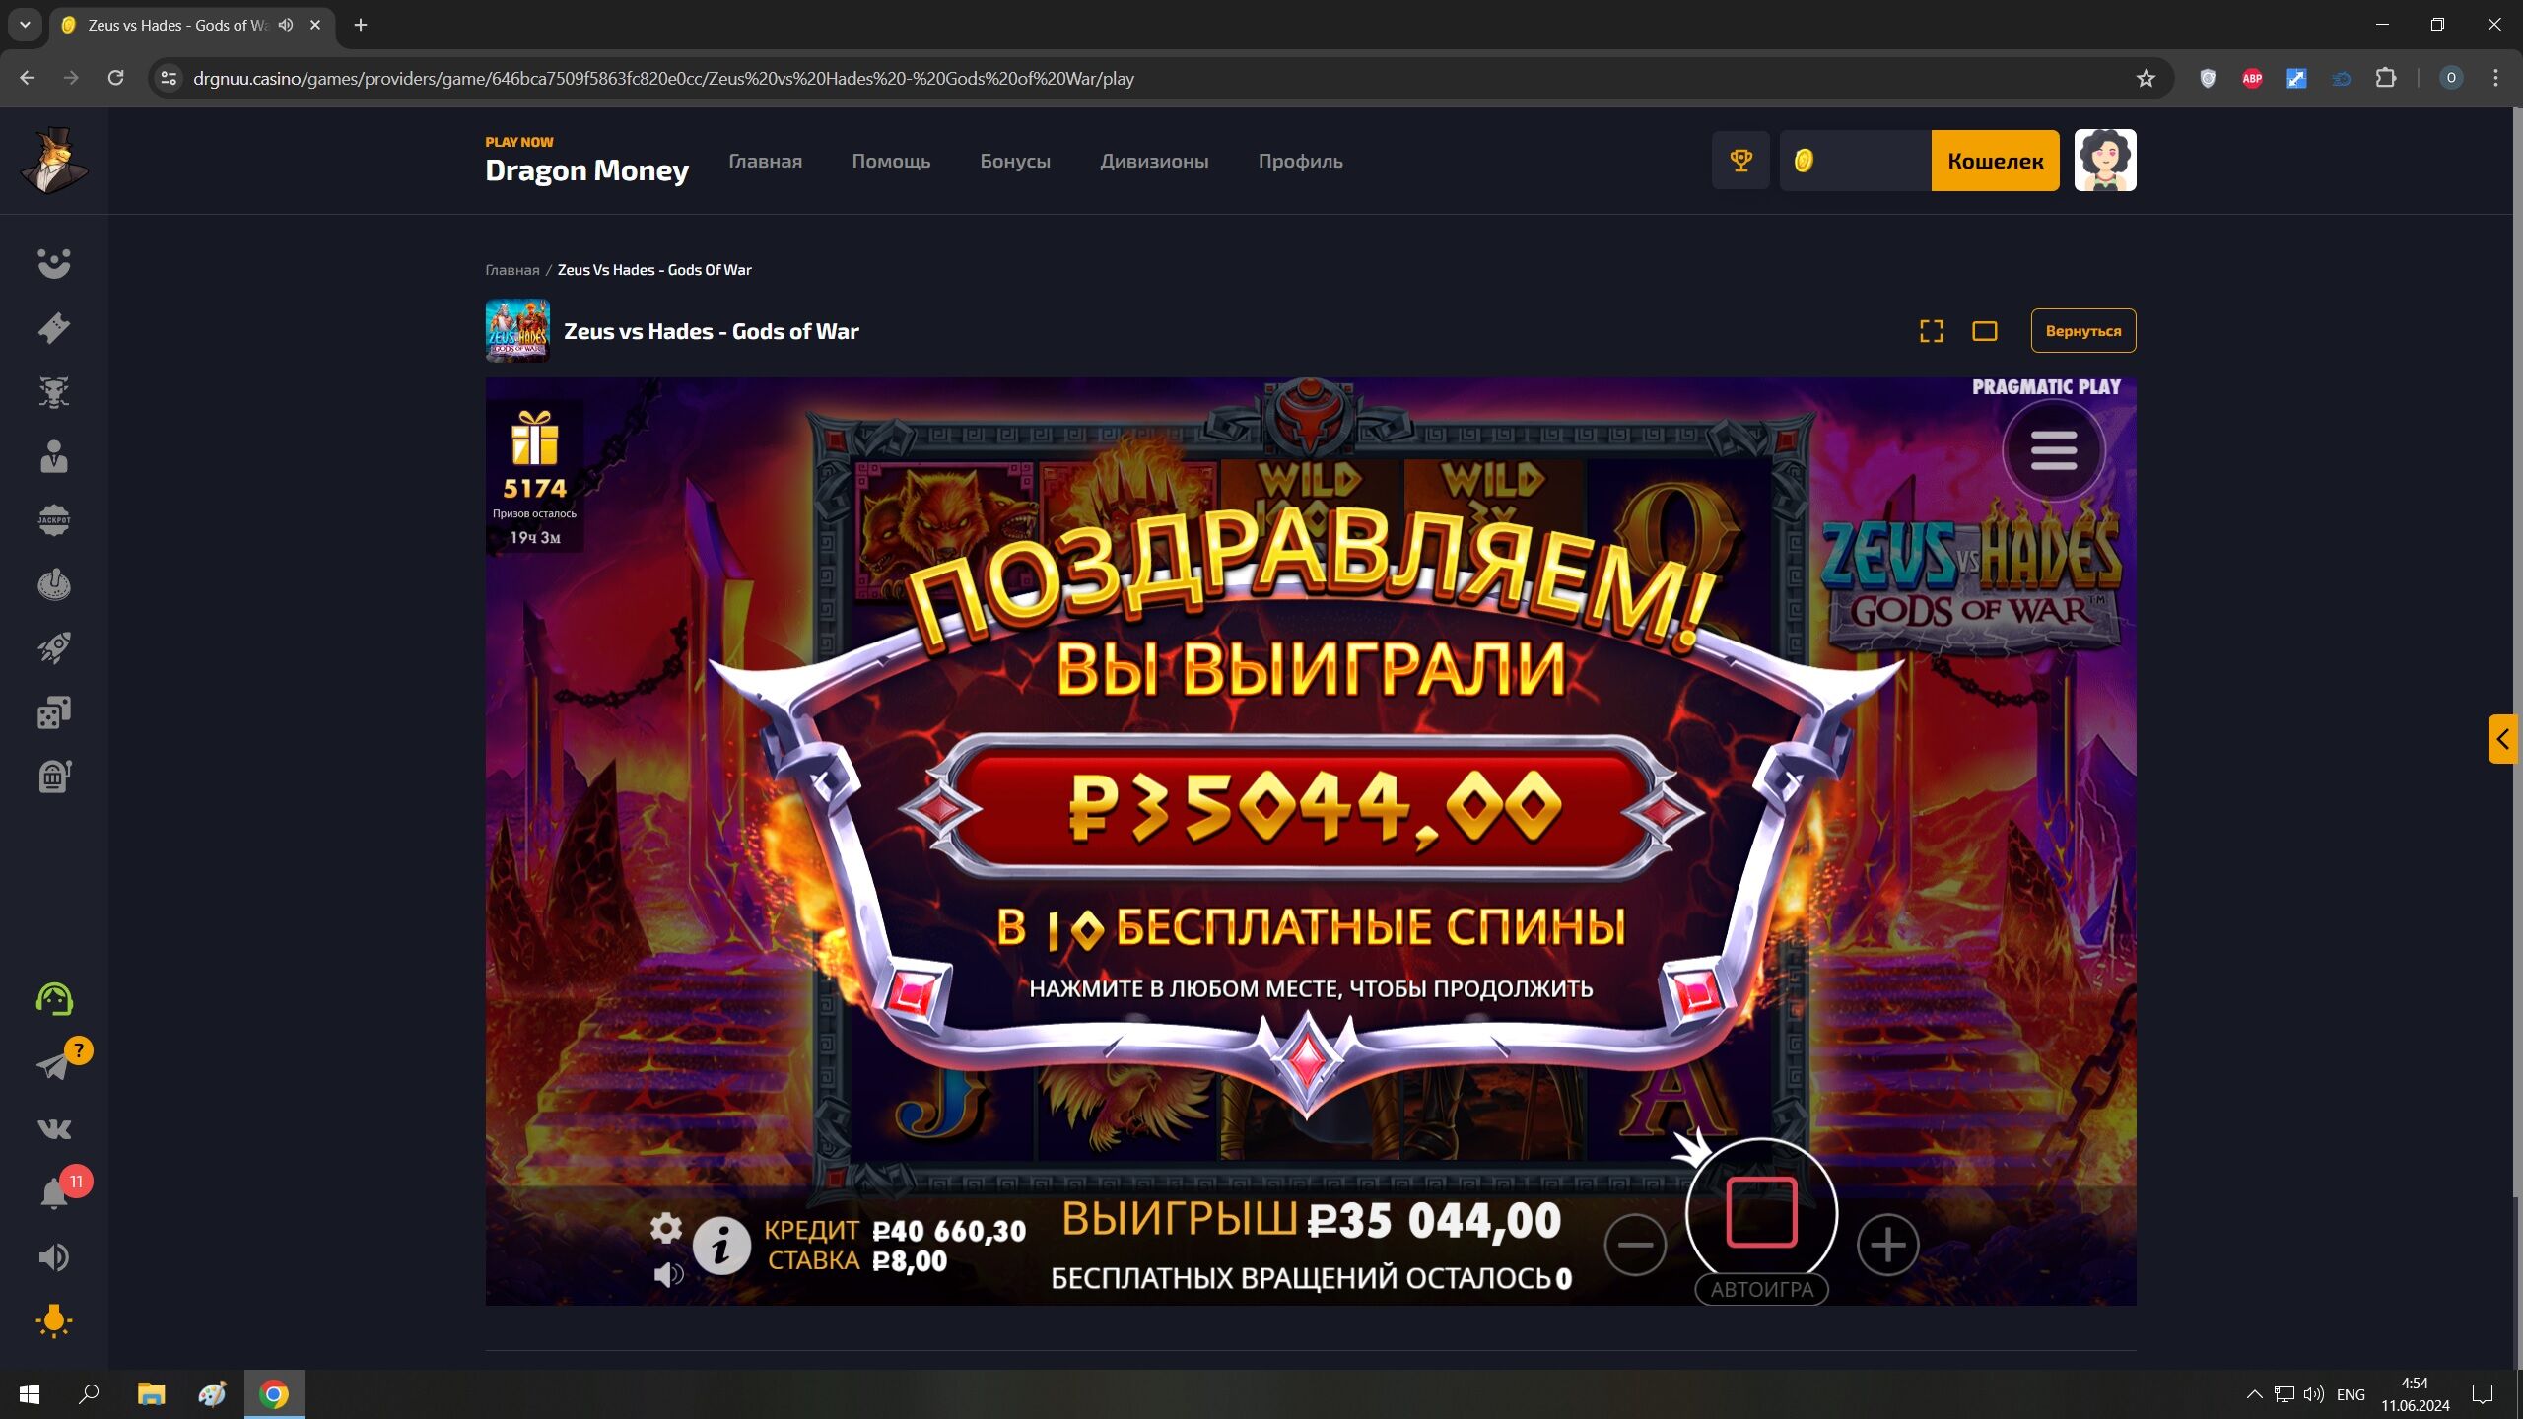Open the trophy leaderboard icon
This screenshot has height=1419, width=2523.
[1740, 160]
